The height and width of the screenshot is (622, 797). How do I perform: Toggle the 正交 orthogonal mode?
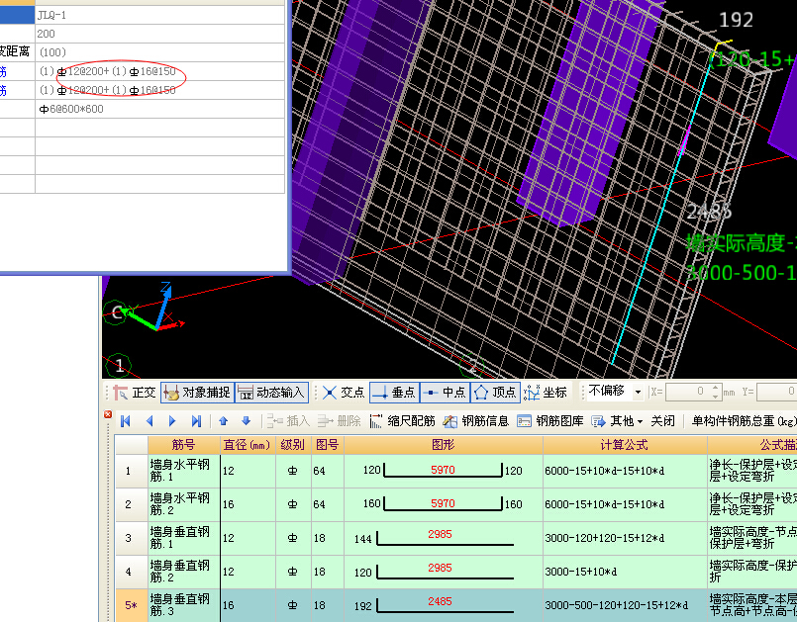pos(136,393)
